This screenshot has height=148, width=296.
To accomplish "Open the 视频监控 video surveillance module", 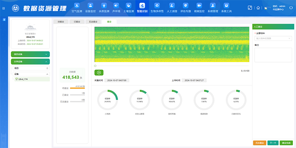I will click(199, 8).
